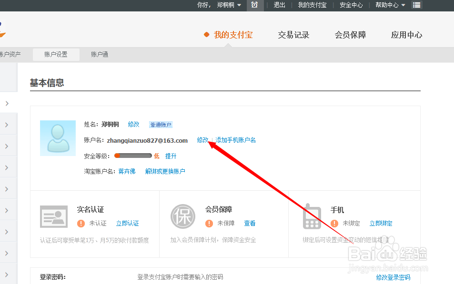Viewport: 454px width, 284px height.
Task: Click the user avatar picture
Action: pyautogui.click(x=58, y=138)
